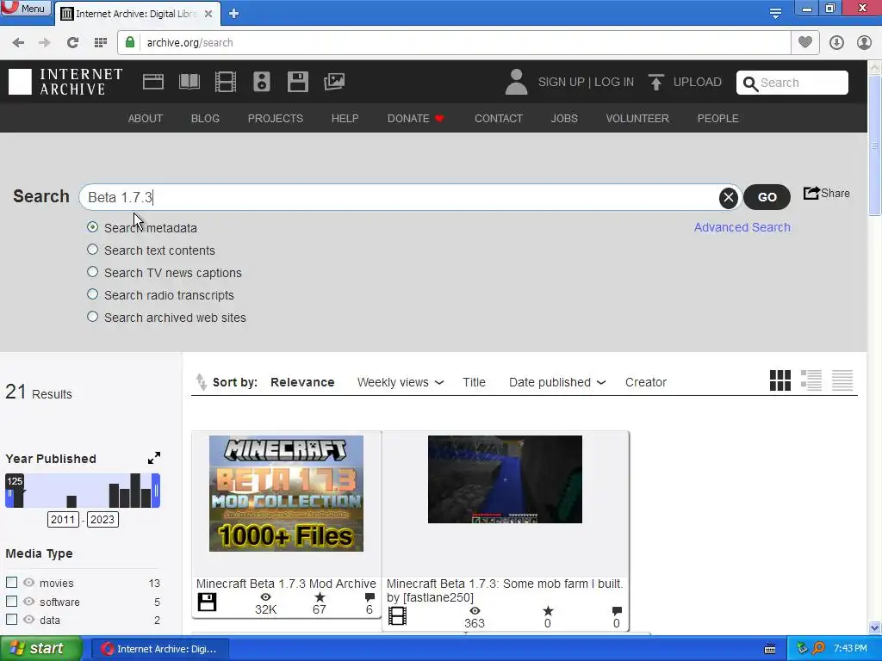
Task: Open the Minecraft Beta 1.7.3 Mod Archive thumbnail
Action: point(286,493)
